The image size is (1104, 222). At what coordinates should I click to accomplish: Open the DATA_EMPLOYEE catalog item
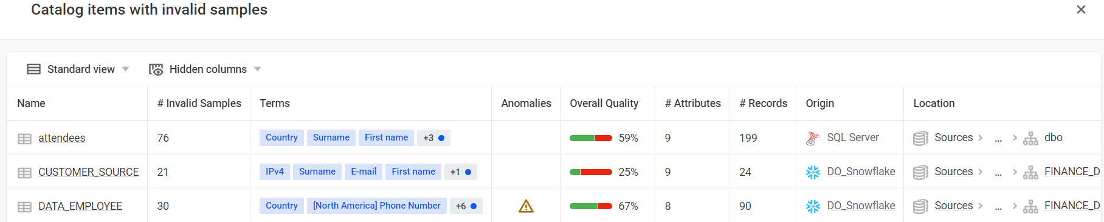80,206
